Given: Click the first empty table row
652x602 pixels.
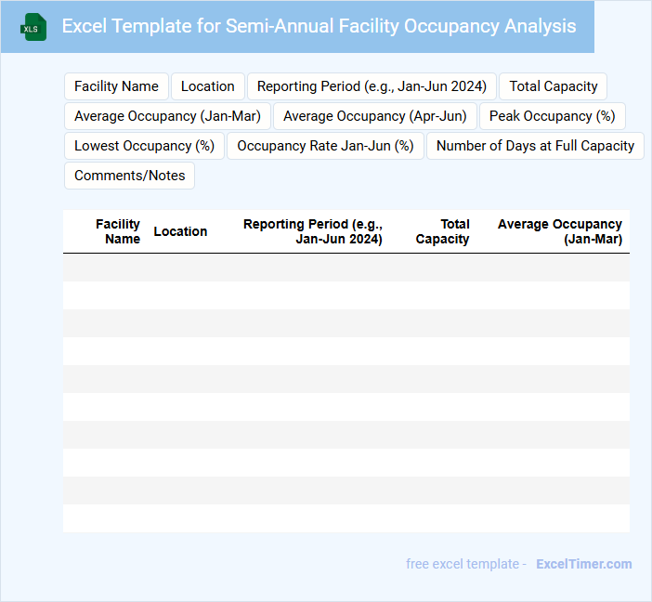Looking at the screenshot, I should 346,268.
